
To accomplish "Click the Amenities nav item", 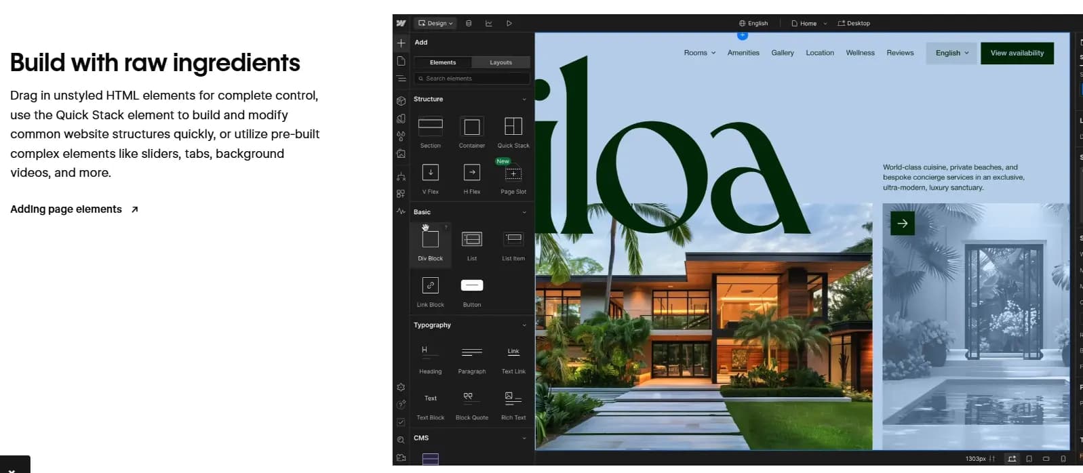I will (x=743, y=53).
